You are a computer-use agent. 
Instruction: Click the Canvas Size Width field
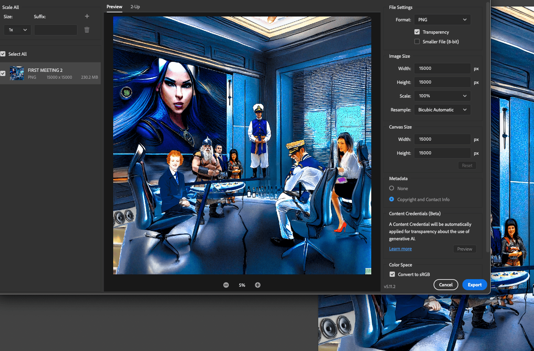click(x=443, y=140)
